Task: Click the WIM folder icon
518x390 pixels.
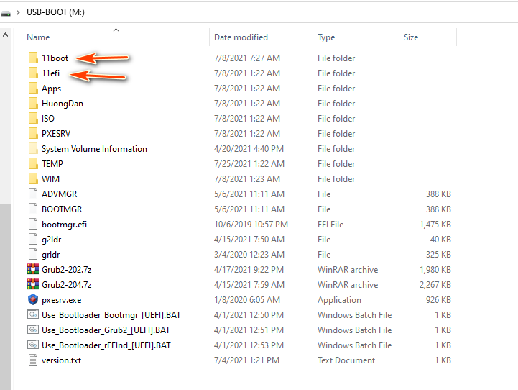Action: pyautogui.click(x=33, y=179)
